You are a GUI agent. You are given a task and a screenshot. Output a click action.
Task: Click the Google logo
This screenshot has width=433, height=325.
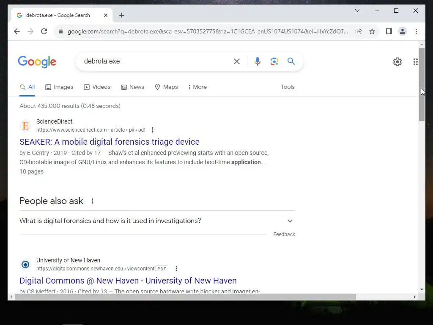pyautogui.click(x=37, y=62)
